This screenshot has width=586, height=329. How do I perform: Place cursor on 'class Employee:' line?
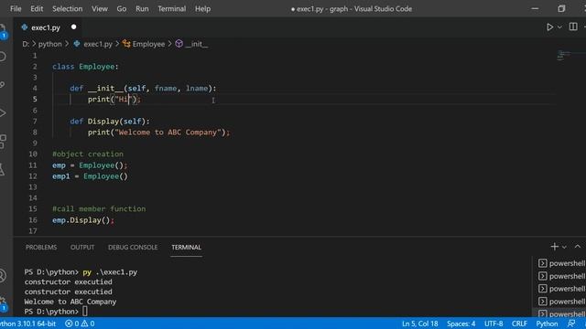85,67
